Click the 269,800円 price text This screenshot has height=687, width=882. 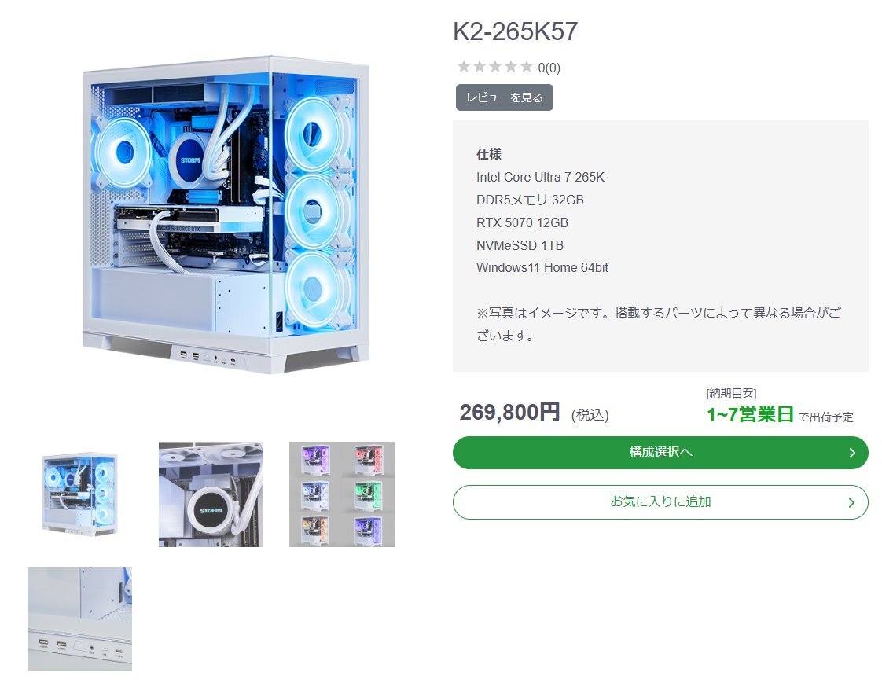pos(509,413)
